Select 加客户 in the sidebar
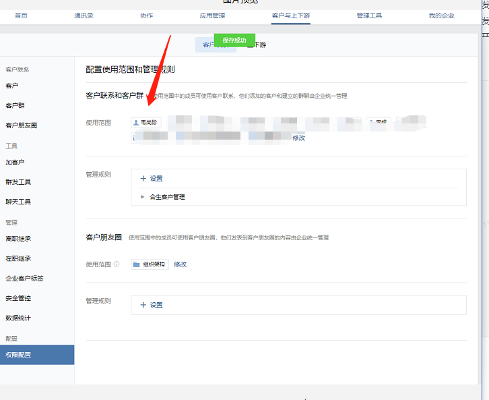 (15, 163)
